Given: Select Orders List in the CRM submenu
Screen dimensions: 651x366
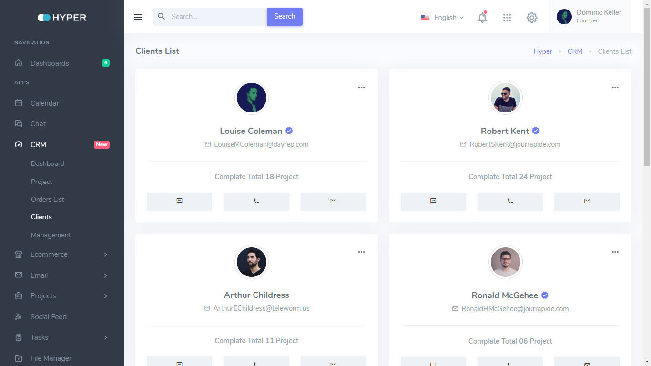Looking at the screenshot, I should (48, 199).
